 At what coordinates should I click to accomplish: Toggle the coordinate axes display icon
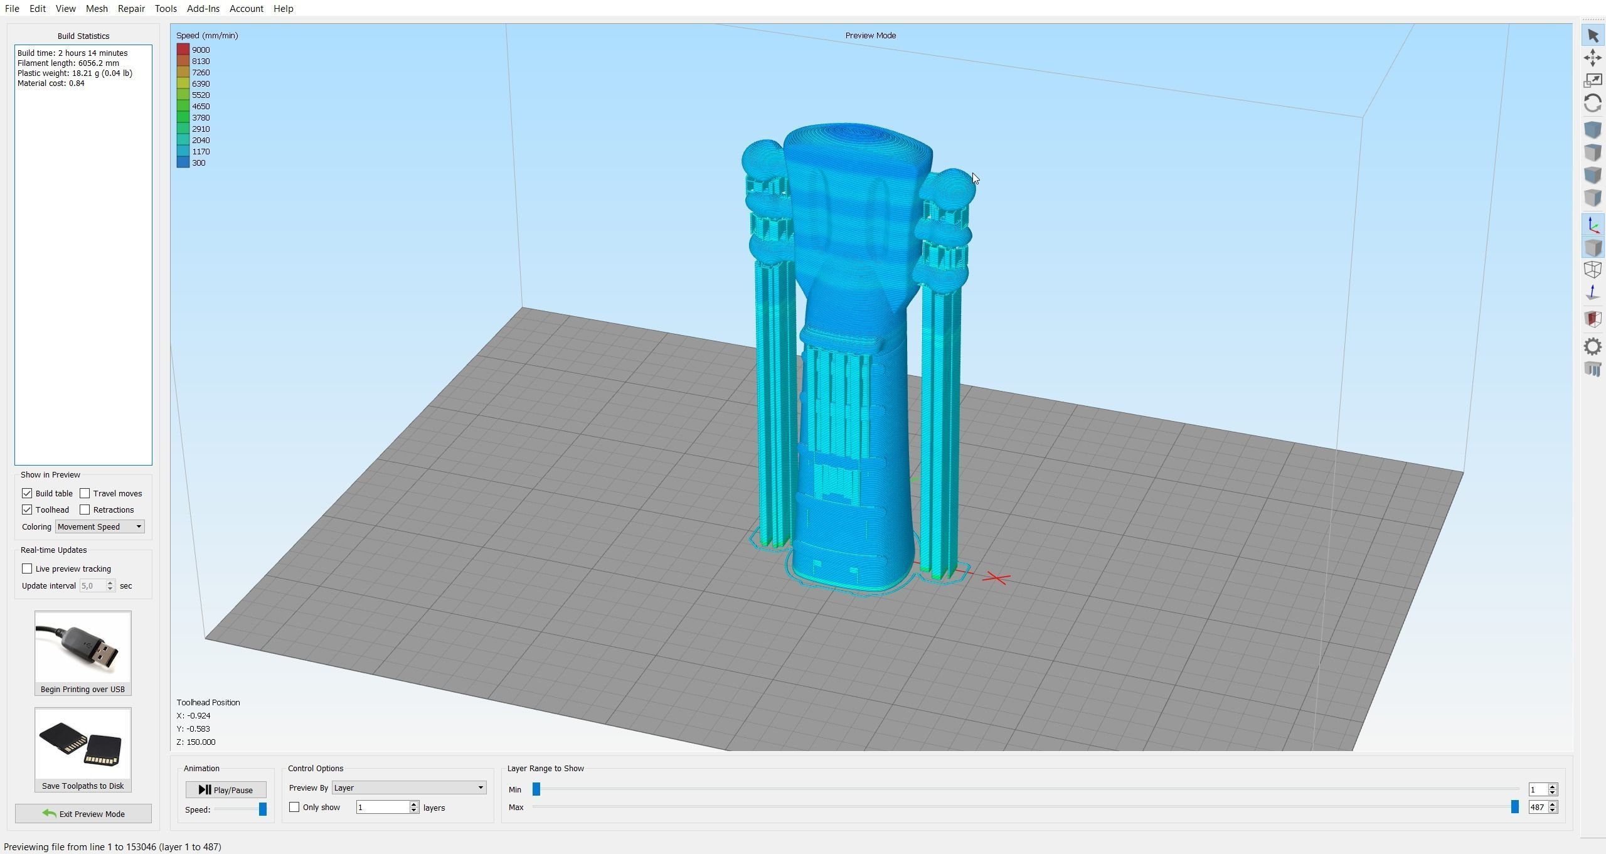(1592, 225)
